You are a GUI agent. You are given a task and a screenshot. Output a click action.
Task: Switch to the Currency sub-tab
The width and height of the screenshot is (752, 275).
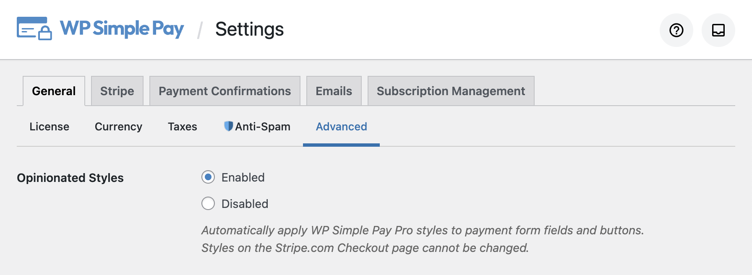(118, 127)
